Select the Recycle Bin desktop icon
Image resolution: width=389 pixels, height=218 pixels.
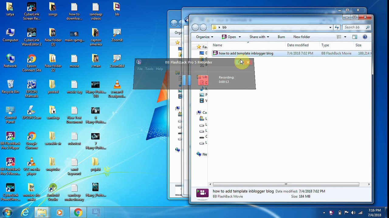(x=10, y=87)
